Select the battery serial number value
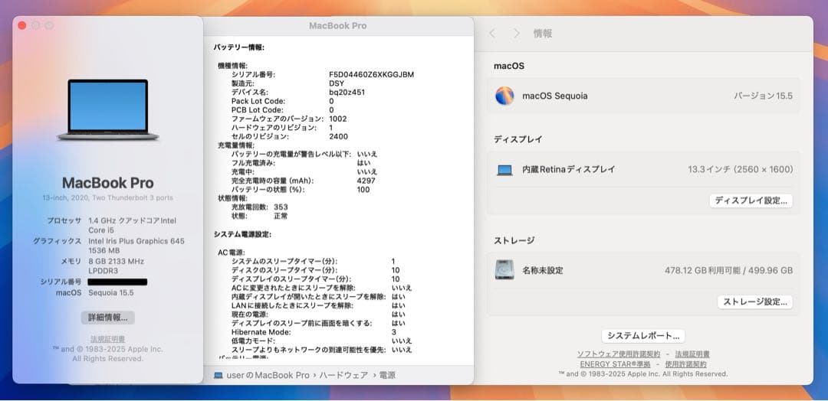The height and width of the screenshot is (401, 828). point(371,74)
